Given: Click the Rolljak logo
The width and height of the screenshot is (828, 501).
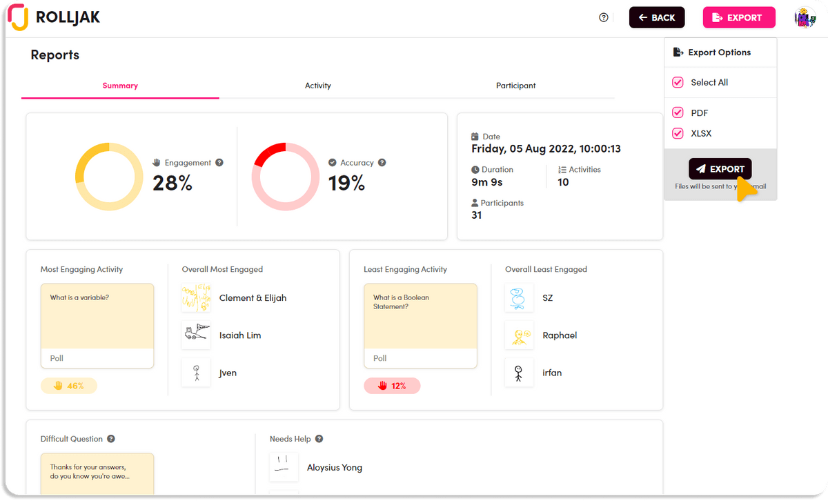Looking at the screenshot, I should pyautogui.click(x=54, y=17).
